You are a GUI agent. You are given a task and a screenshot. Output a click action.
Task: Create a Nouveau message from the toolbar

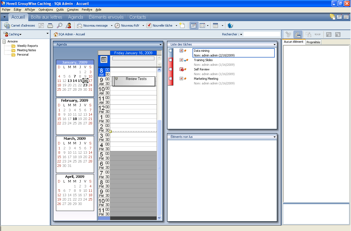92,25
